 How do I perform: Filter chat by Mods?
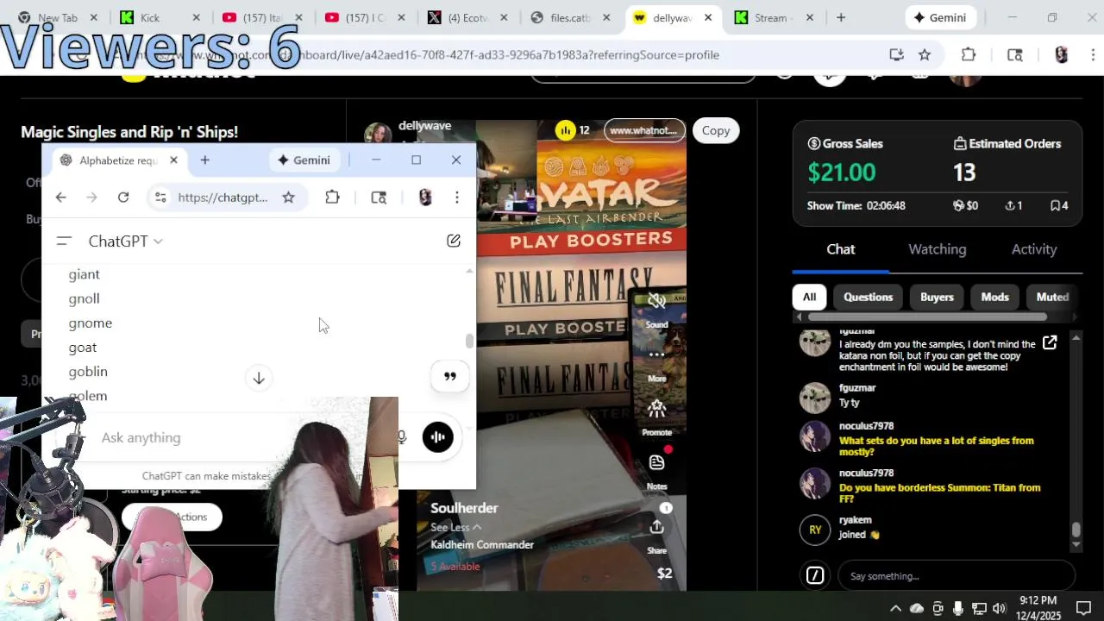(x=994, y=297)
